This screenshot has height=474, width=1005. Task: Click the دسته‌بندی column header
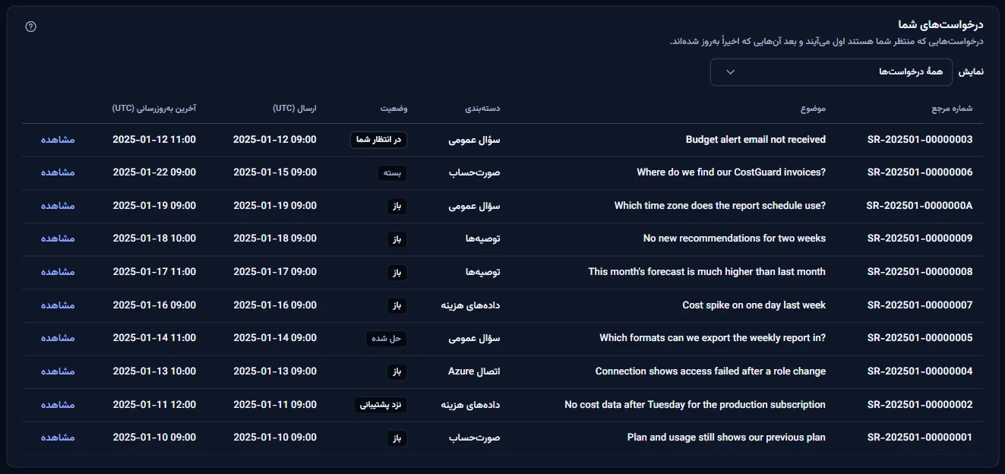coord(482,109)
